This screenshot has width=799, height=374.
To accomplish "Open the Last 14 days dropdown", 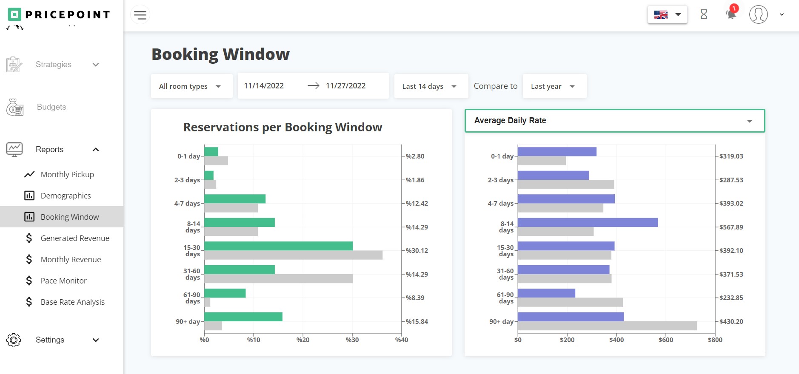I will click(431, 86).
